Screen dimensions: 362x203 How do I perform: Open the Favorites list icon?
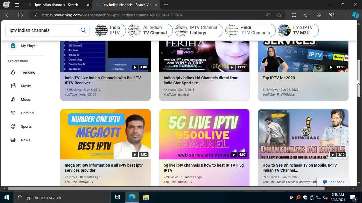tap(307, 15)
